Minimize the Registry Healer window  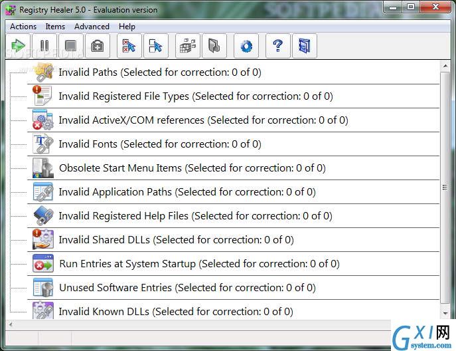click(x=393, y=7)
